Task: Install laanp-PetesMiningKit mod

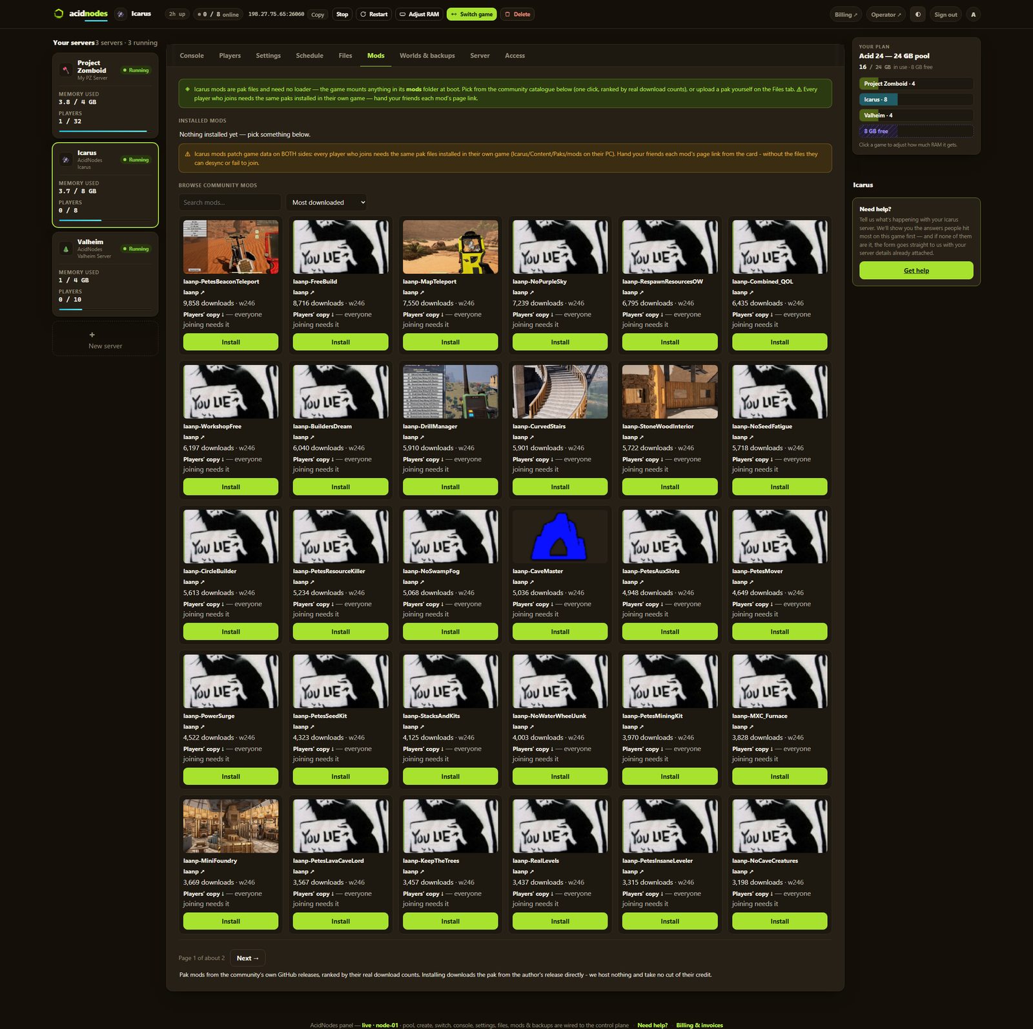Action: (x=670, y=776)
